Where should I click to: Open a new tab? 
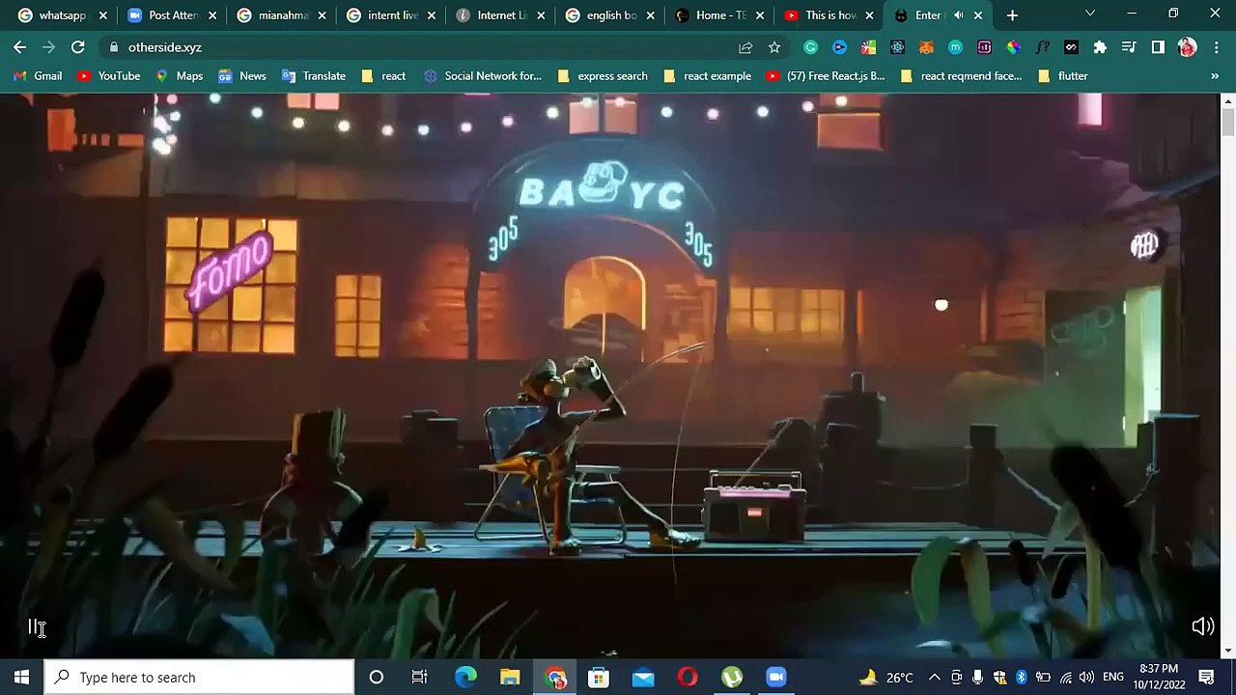[x=1012, y=15]
